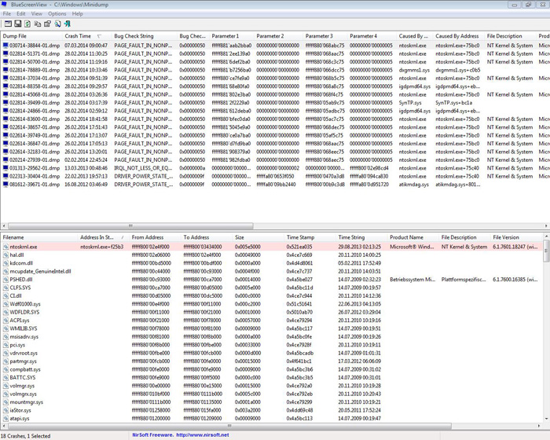Click the lower pane vertical scrollbar
This screenshot has width=550, height=440.
(546, 330)
